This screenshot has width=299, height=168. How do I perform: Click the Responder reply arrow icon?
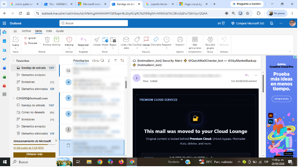(x=83, y=39)
